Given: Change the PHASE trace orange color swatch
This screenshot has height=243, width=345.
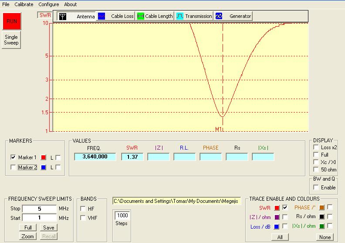Looking at the screenshot, I should [321, 207].
